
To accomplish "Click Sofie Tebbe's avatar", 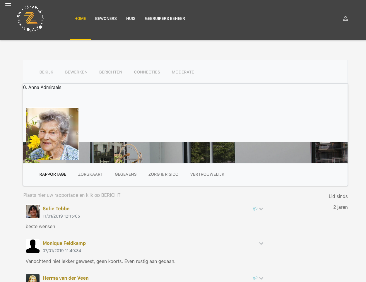I will pos(33,211).
